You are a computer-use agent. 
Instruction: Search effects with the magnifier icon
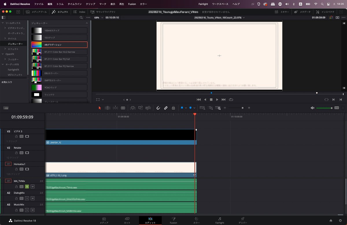[x=81, y=18]
